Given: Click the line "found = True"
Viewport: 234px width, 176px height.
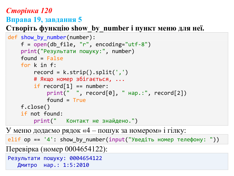Looking at the screenshot, I should coord(66,100).
